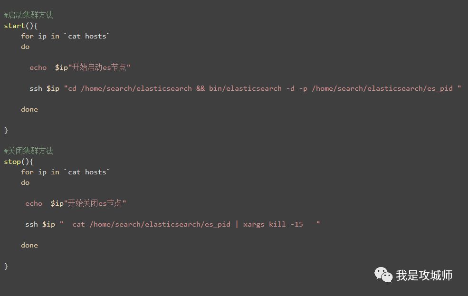Click the stop() function name
Viewport: 468px width, 296px height.
pos(12,162)
